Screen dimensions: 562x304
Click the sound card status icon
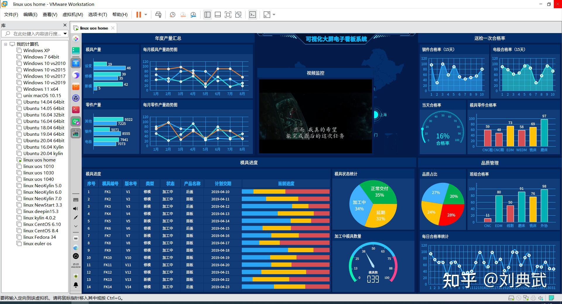[541, 298]
